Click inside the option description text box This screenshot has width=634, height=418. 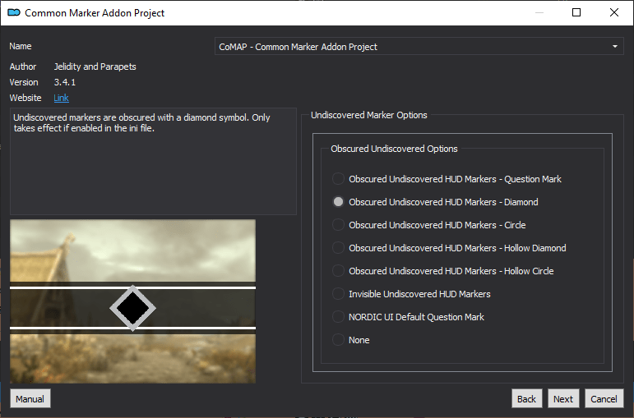point(153,161)
